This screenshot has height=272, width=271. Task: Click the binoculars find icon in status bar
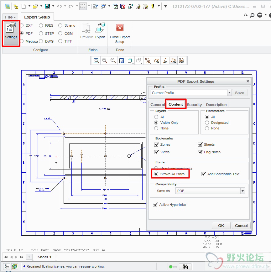click(185, 267)
